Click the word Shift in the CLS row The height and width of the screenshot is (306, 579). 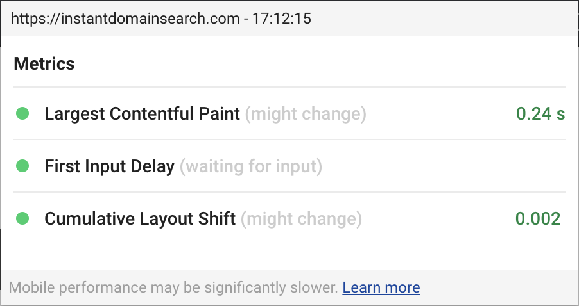tap(217, 218)
